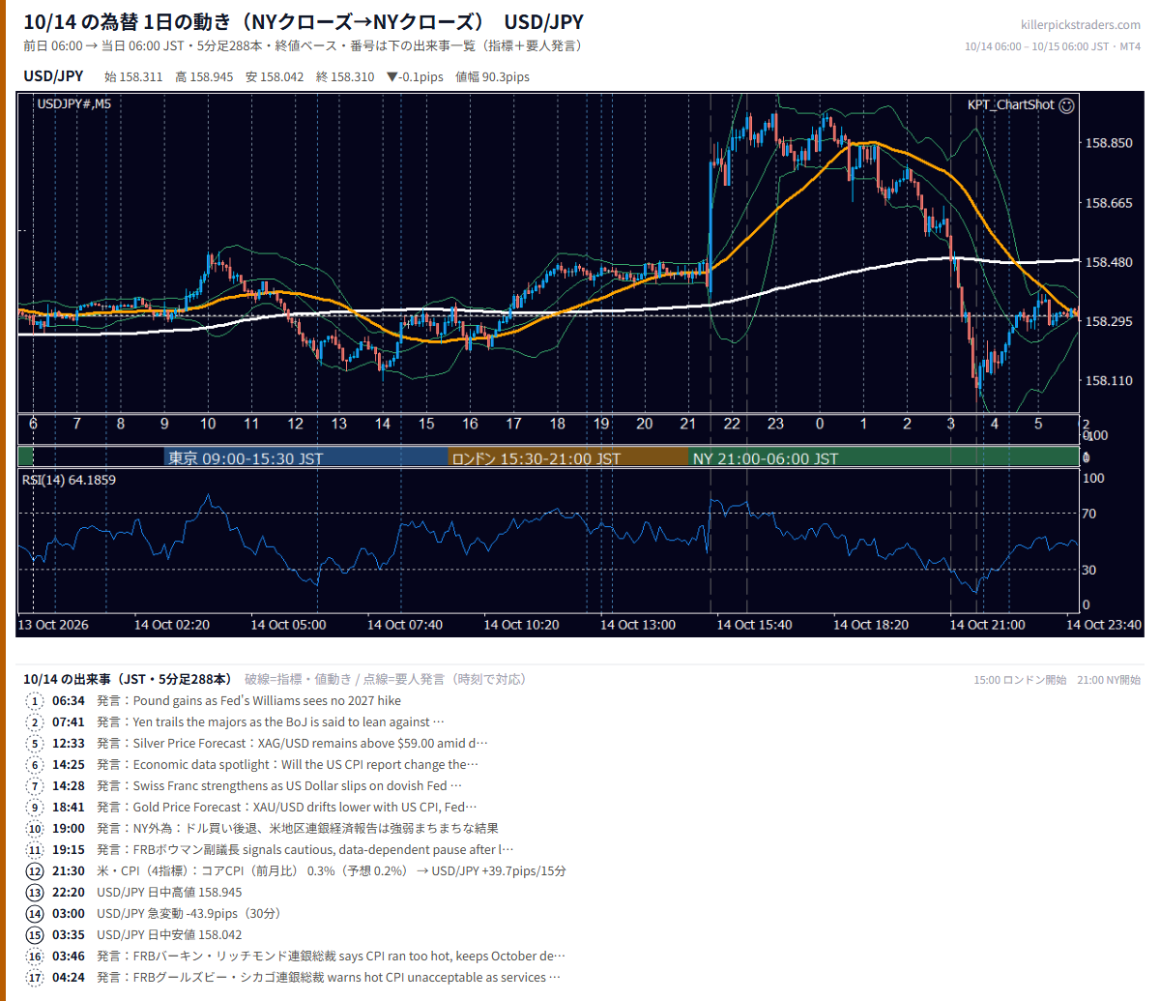The width and height of the screenshot is (1160, 1001).
Task: Click the 値幅 90.3pips range value
Action: 492,77
